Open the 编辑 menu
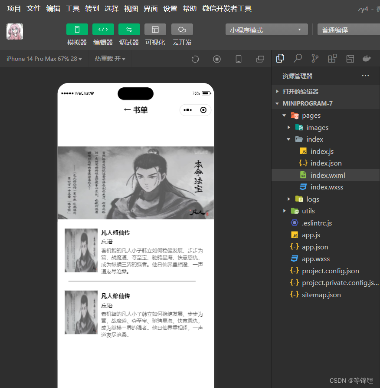 point(53,9)
